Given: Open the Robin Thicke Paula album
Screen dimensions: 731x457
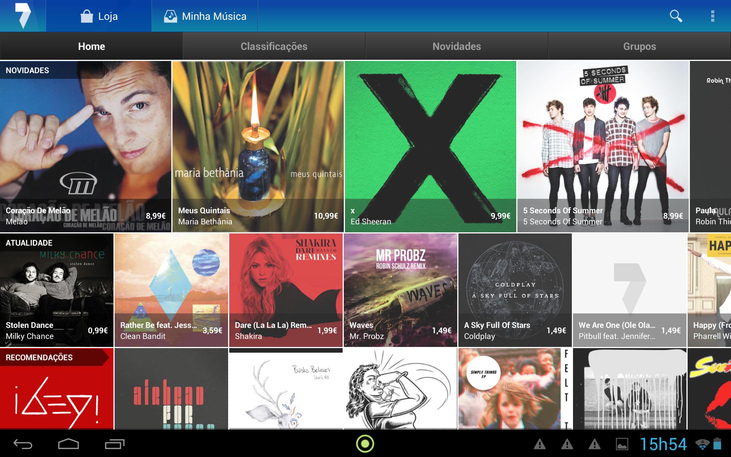Looking at the screenshot, I should coord(710,147).
